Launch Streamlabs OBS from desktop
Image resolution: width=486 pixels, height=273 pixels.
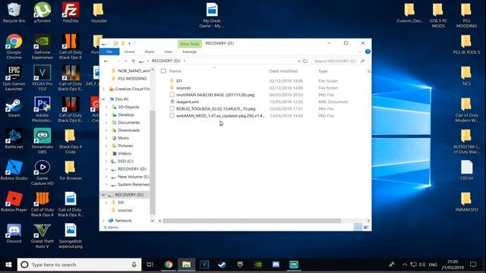[43, 141]
